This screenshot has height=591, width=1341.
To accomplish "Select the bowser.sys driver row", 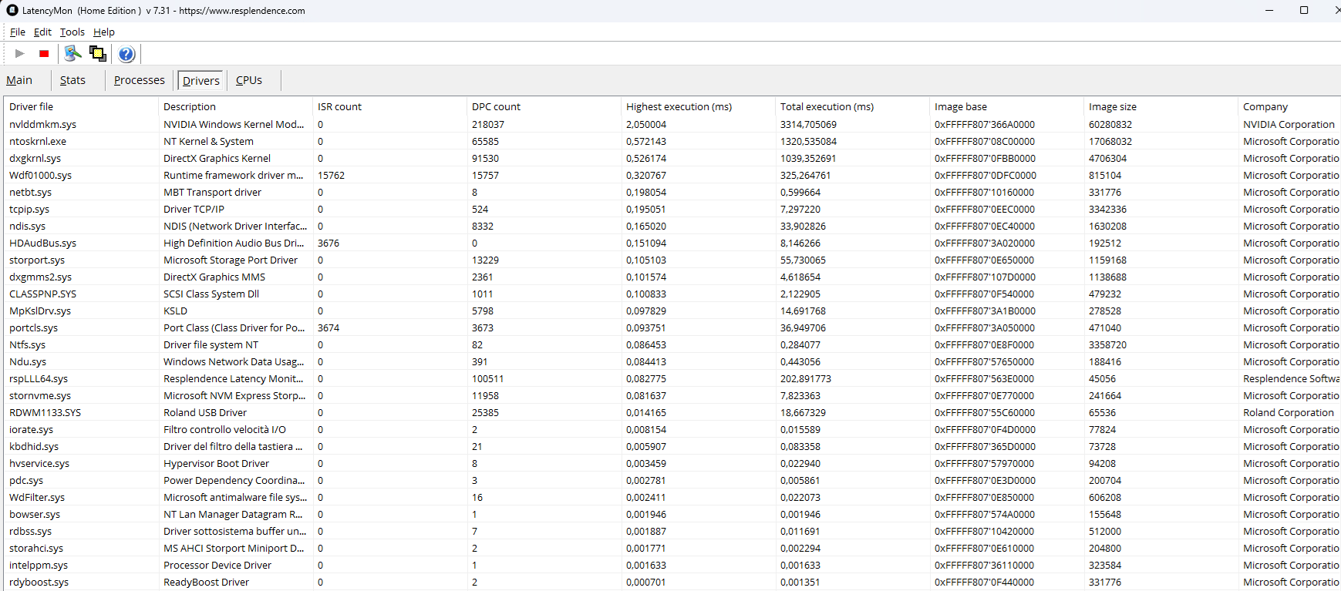I will (672, 514).
